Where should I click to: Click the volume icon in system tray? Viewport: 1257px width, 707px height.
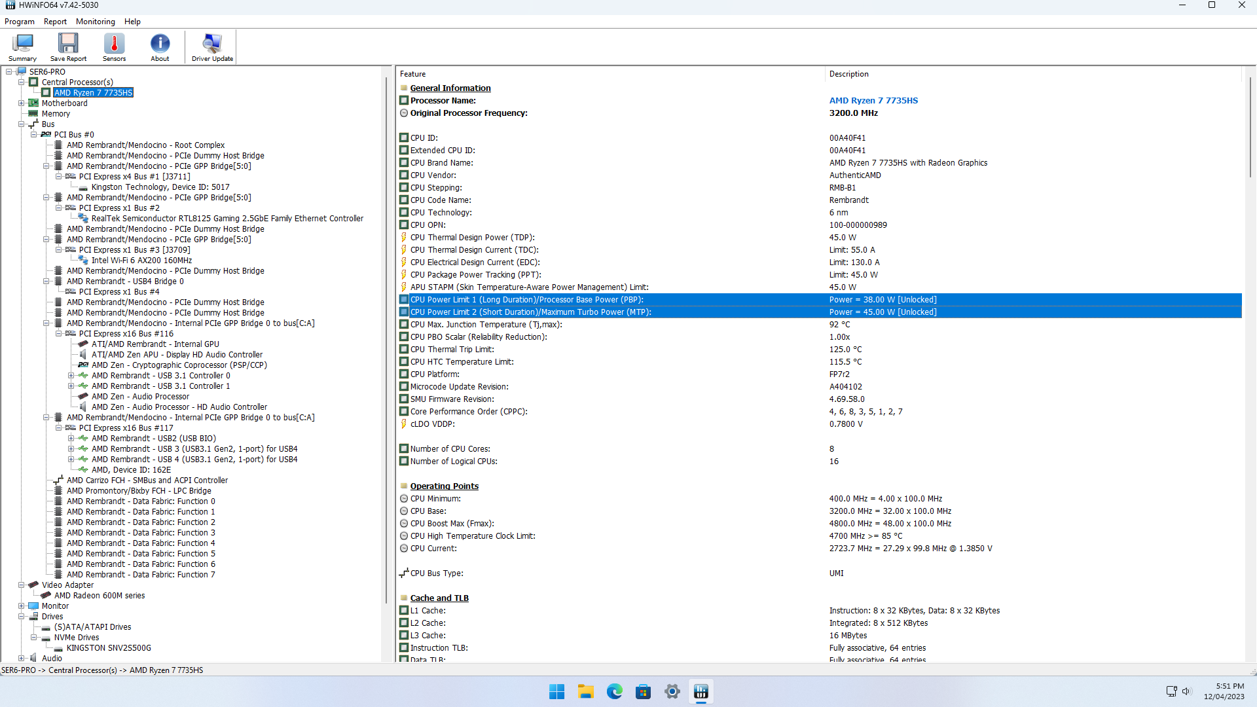pos(1186,691)
